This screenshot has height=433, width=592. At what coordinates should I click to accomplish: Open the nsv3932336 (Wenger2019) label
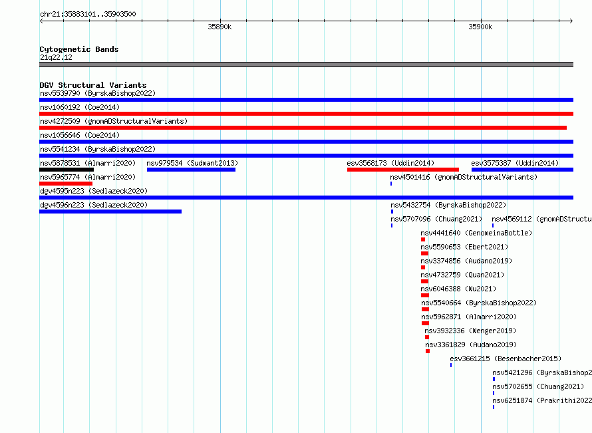(x=470, y=331)
